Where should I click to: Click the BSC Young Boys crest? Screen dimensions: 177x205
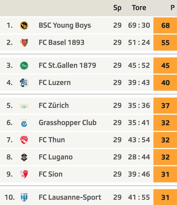click(24, 25)
